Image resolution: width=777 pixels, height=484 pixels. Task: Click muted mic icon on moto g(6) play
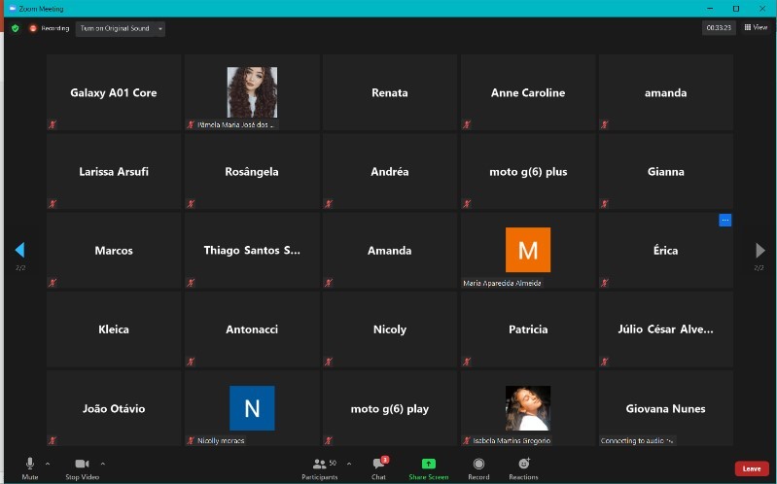pyautogui.click(x=329, y=440)
